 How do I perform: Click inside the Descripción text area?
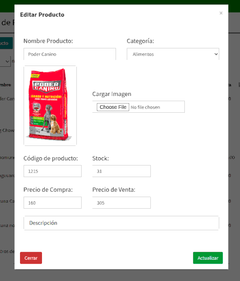pyautogui.click(x=121, y=223)
